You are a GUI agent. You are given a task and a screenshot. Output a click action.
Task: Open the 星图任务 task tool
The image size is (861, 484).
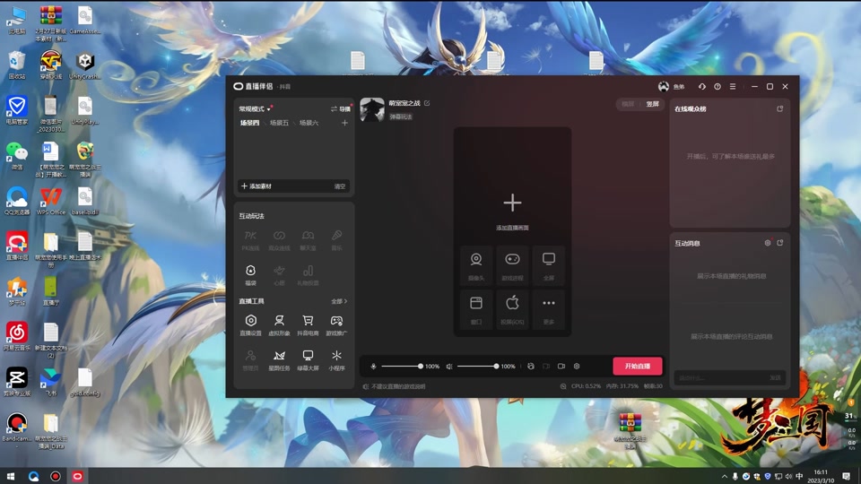(x=279, y=360)
